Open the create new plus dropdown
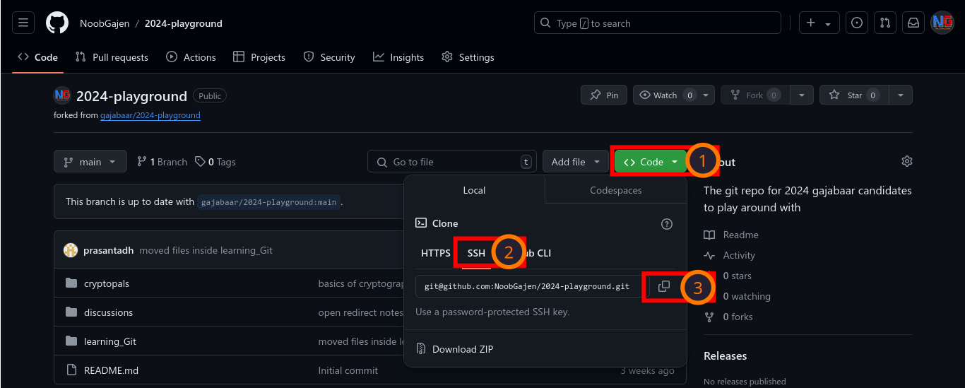The width and height of the screenshot is (965, 388). point(819,23)
